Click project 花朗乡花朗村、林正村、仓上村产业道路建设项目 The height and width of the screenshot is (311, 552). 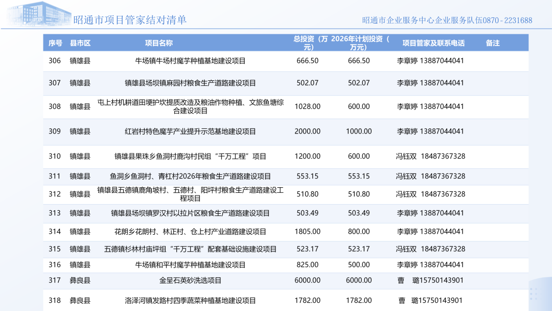[190, 231]
